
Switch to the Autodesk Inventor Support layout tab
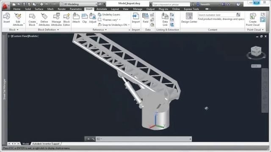click(46, 144)
